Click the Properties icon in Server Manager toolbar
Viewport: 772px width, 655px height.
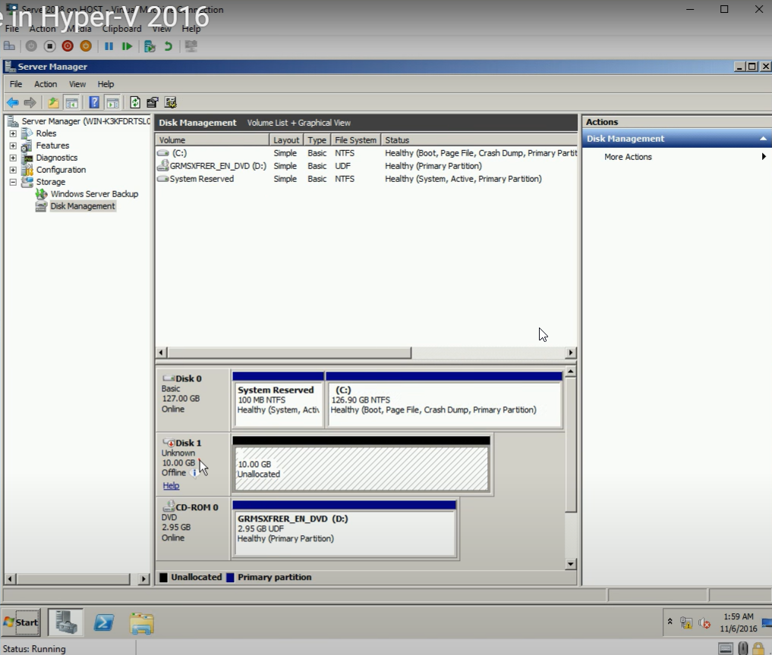pyautogui.click(x=153, y=103)
